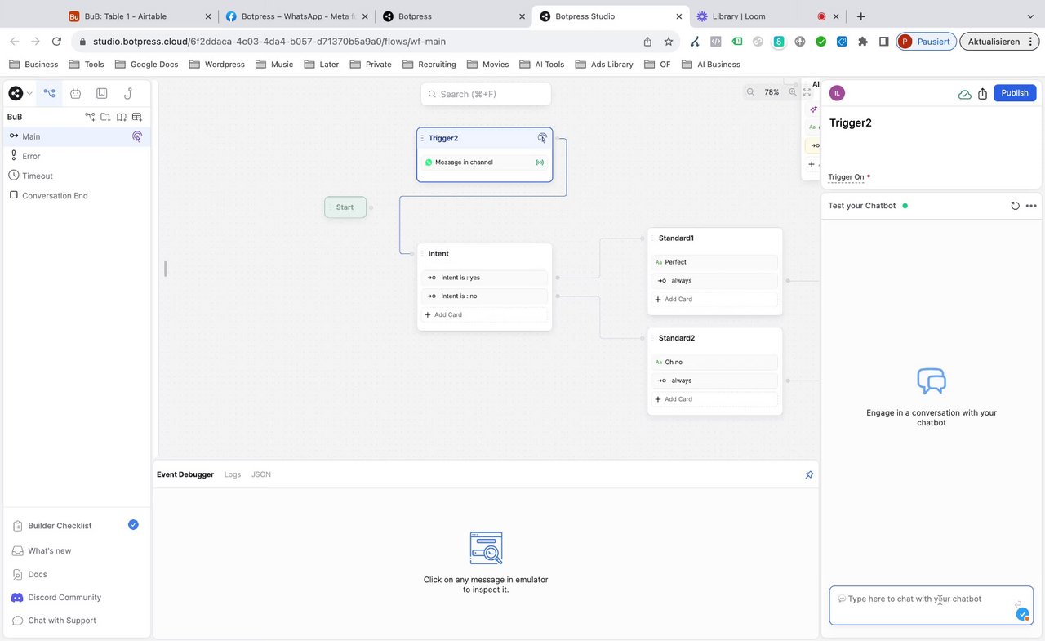Click the cloud saved status icon
1045x641 pixels.
point(965,94)
